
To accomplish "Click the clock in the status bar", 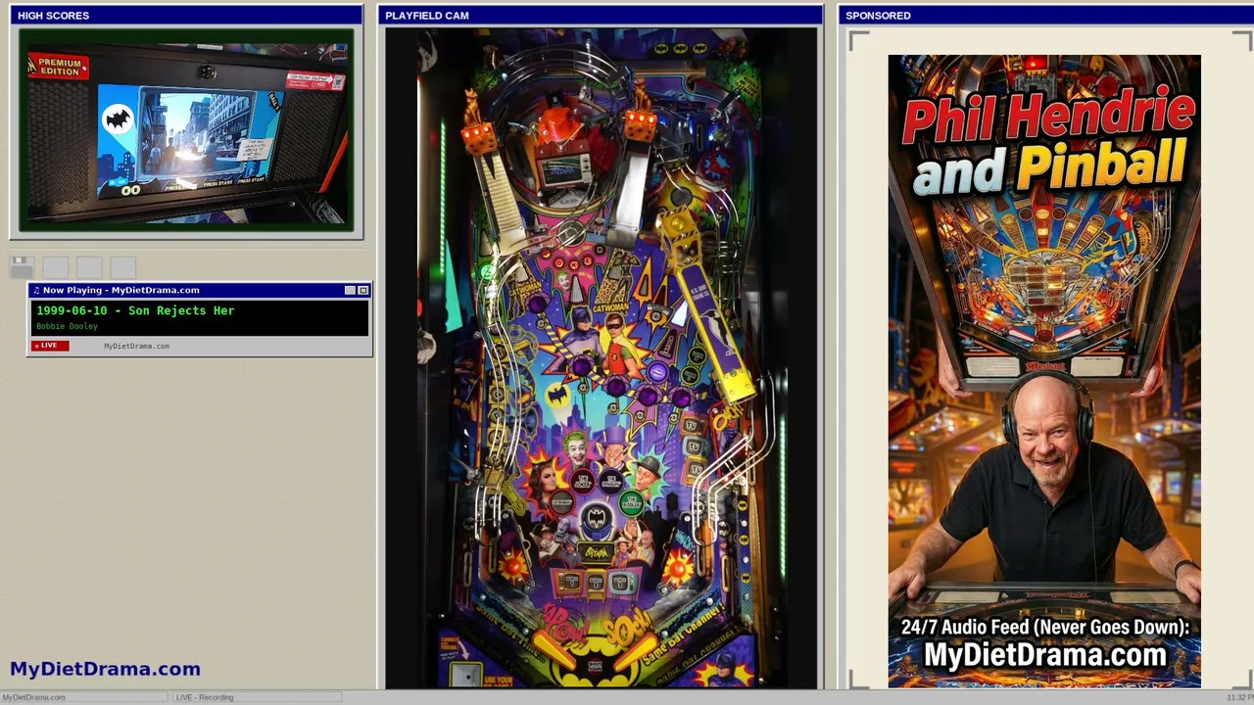I will coord(1239,697).
